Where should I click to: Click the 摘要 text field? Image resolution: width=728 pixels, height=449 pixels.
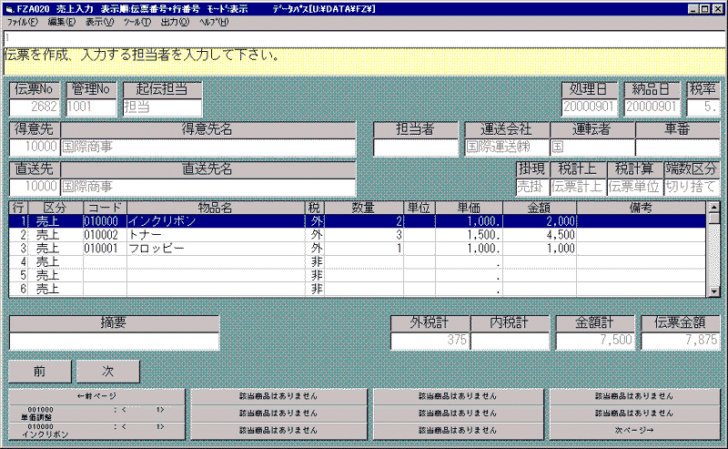pyautogui.click(x=115, y=342)
